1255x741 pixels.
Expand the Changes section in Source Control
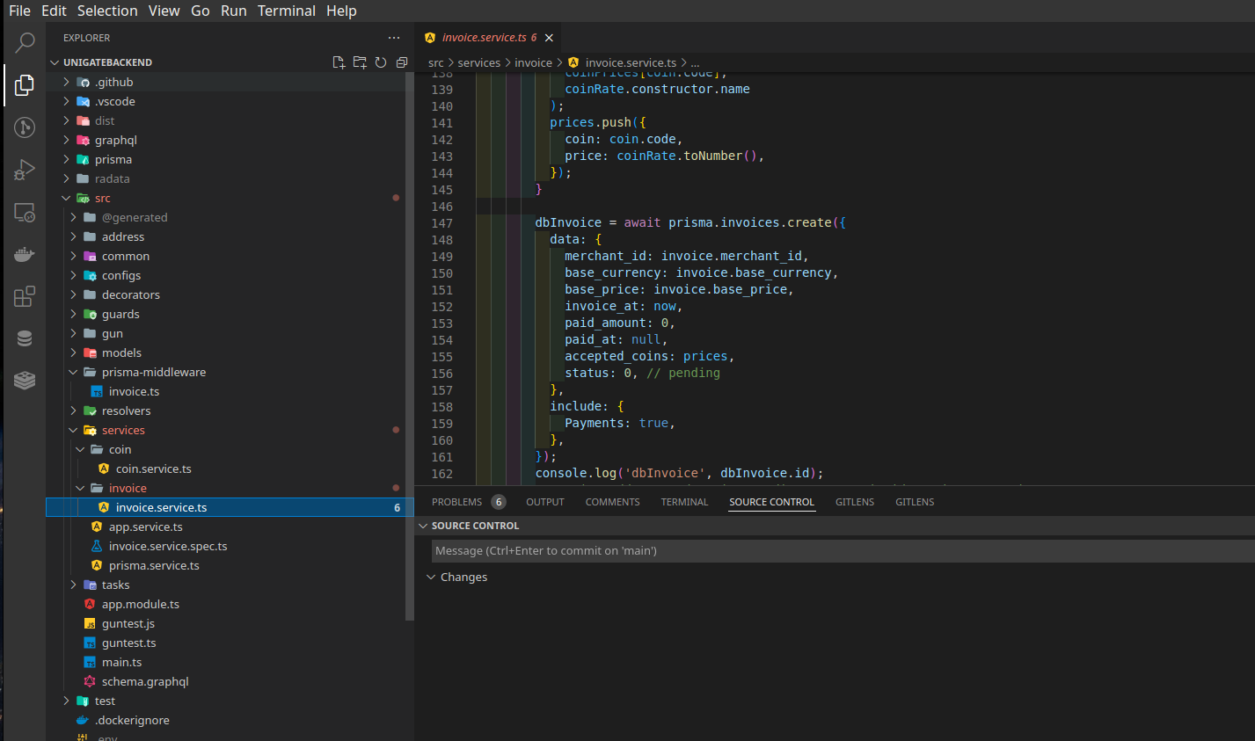point(463,578)
